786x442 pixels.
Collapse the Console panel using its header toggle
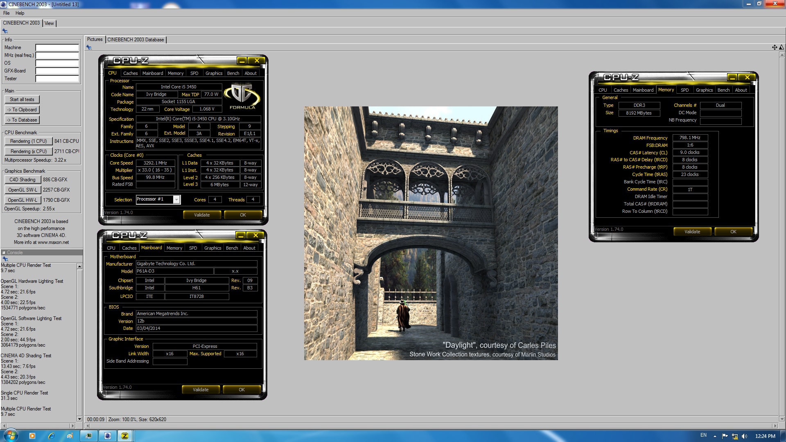(4, 253)
